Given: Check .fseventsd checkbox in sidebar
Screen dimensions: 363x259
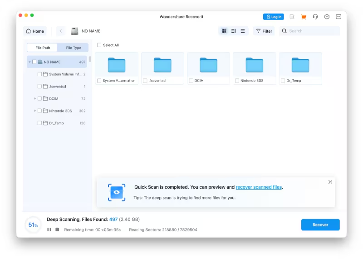Looking at the screenshot, I should (39, 86).
